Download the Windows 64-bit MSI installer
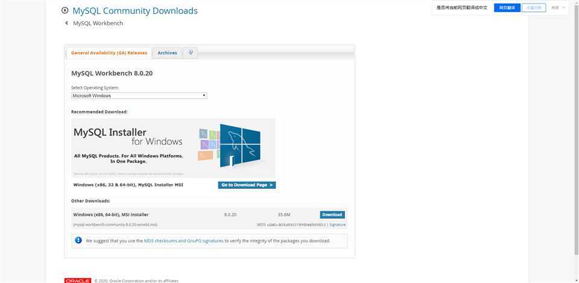This screenshot has width=579, height=283. coord(332,215)
